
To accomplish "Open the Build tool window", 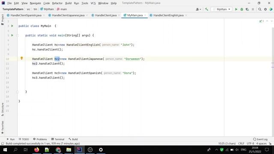I will click(x=73, y=139).
